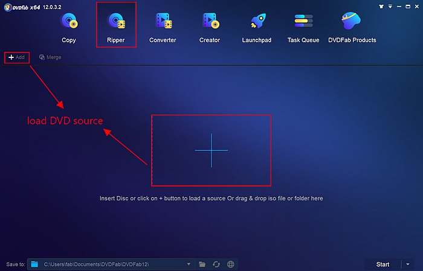Click the globe icon by output path
423x271 pixels.
click(231, 264)
